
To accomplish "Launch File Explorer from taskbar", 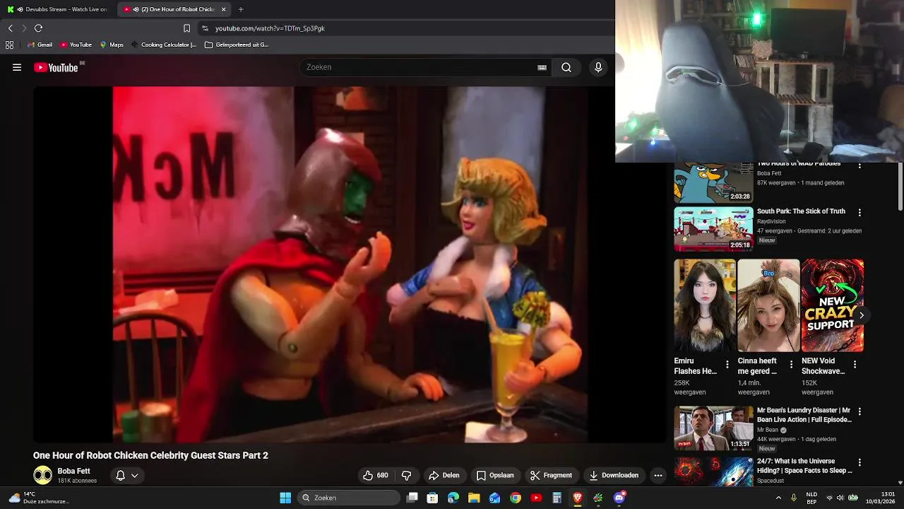I will [x=474, y=498].
